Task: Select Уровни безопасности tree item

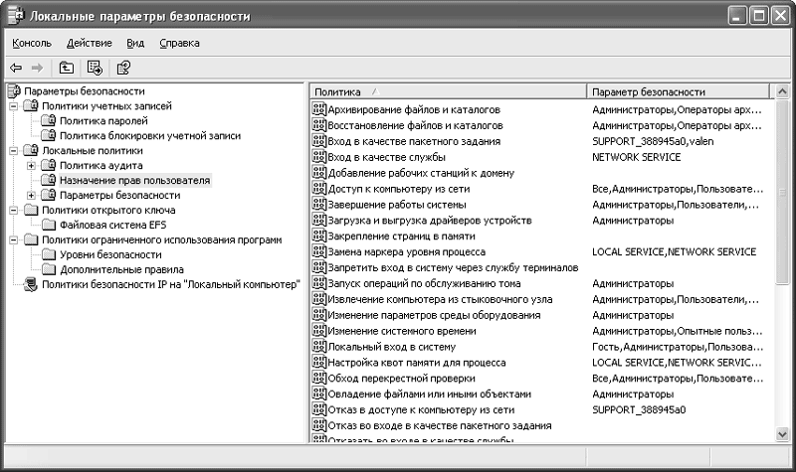Action: 110,254
